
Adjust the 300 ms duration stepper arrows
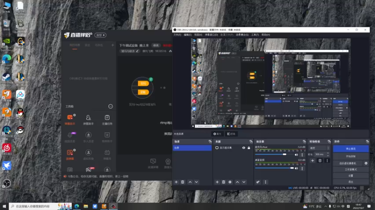click(328, 154)
